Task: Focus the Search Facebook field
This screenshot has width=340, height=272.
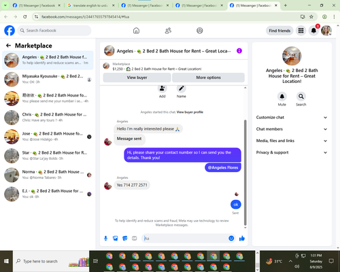Action: 54,31
